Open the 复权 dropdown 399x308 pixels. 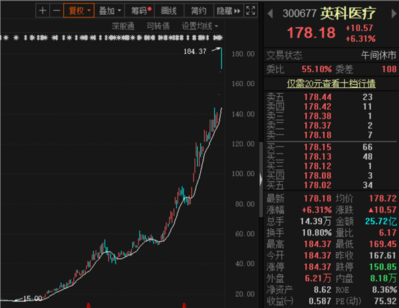tap(79, 11)
